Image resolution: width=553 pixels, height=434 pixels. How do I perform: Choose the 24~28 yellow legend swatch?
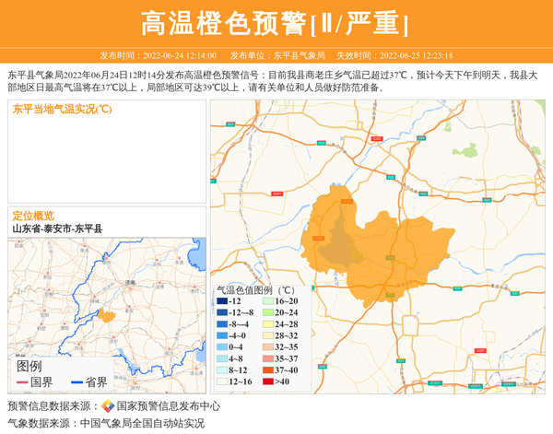[x=268, y=324]
